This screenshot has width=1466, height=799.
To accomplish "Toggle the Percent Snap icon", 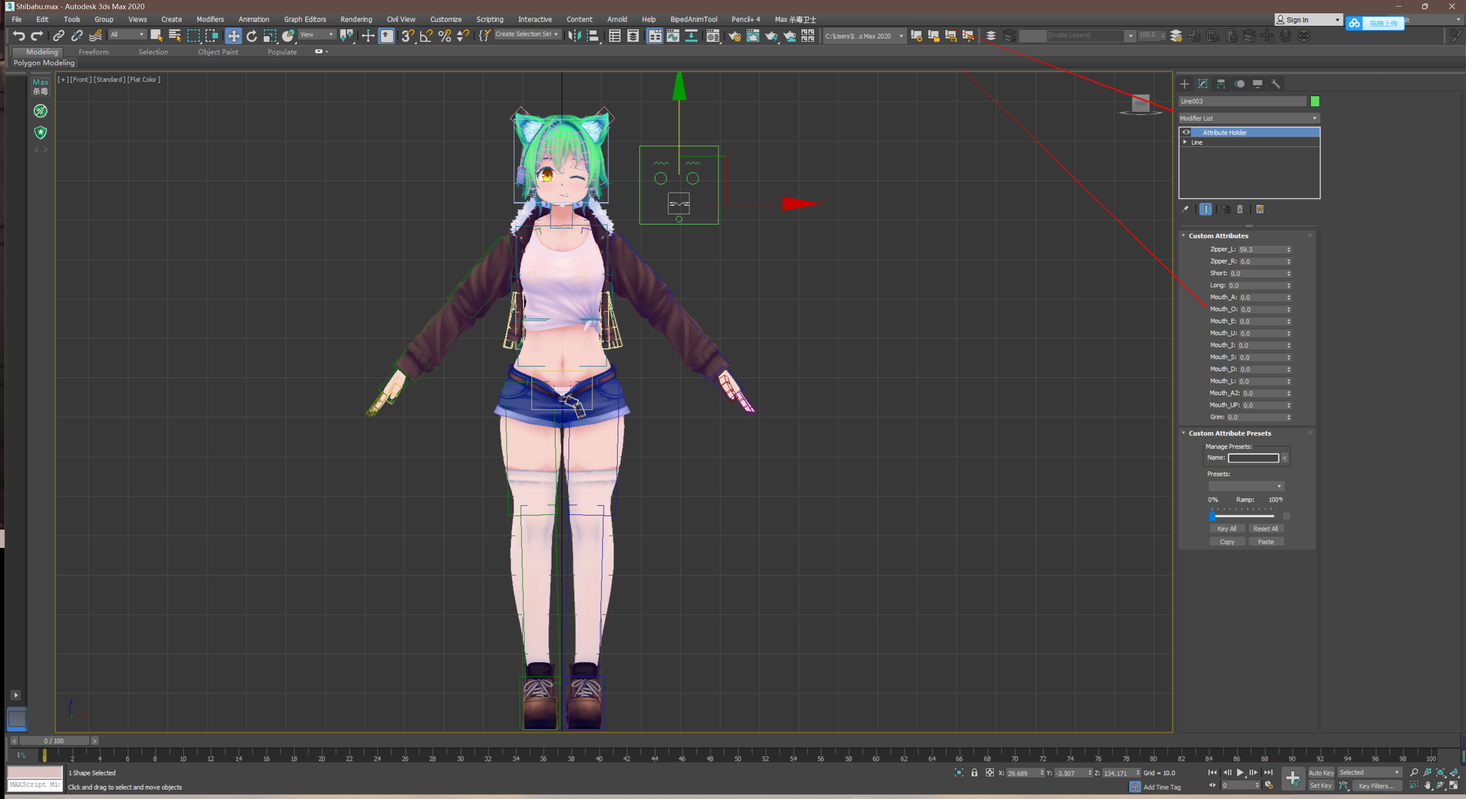I will point(445,36).
